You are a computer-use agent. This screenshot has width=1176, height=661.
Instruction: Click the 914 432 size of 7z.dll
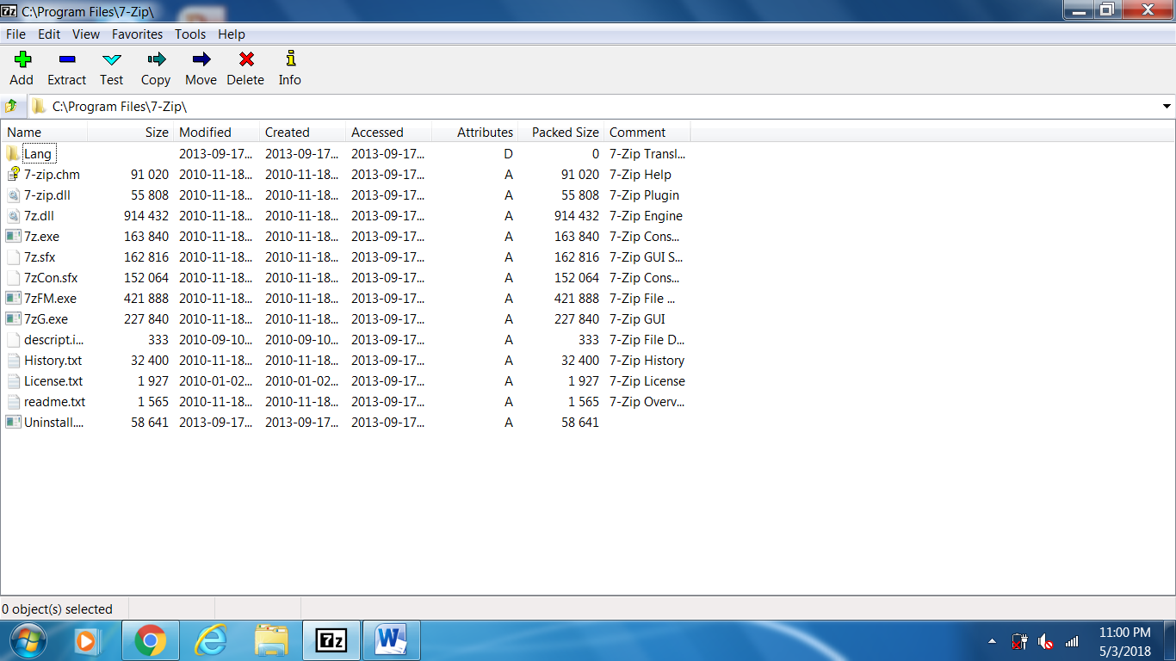(146, 216)
